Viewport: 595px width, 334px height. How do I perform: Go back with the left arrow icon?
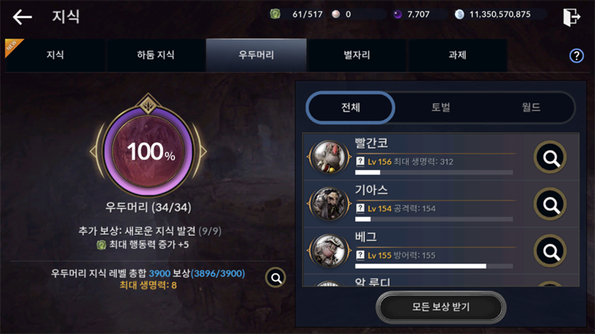pos(22,17)
